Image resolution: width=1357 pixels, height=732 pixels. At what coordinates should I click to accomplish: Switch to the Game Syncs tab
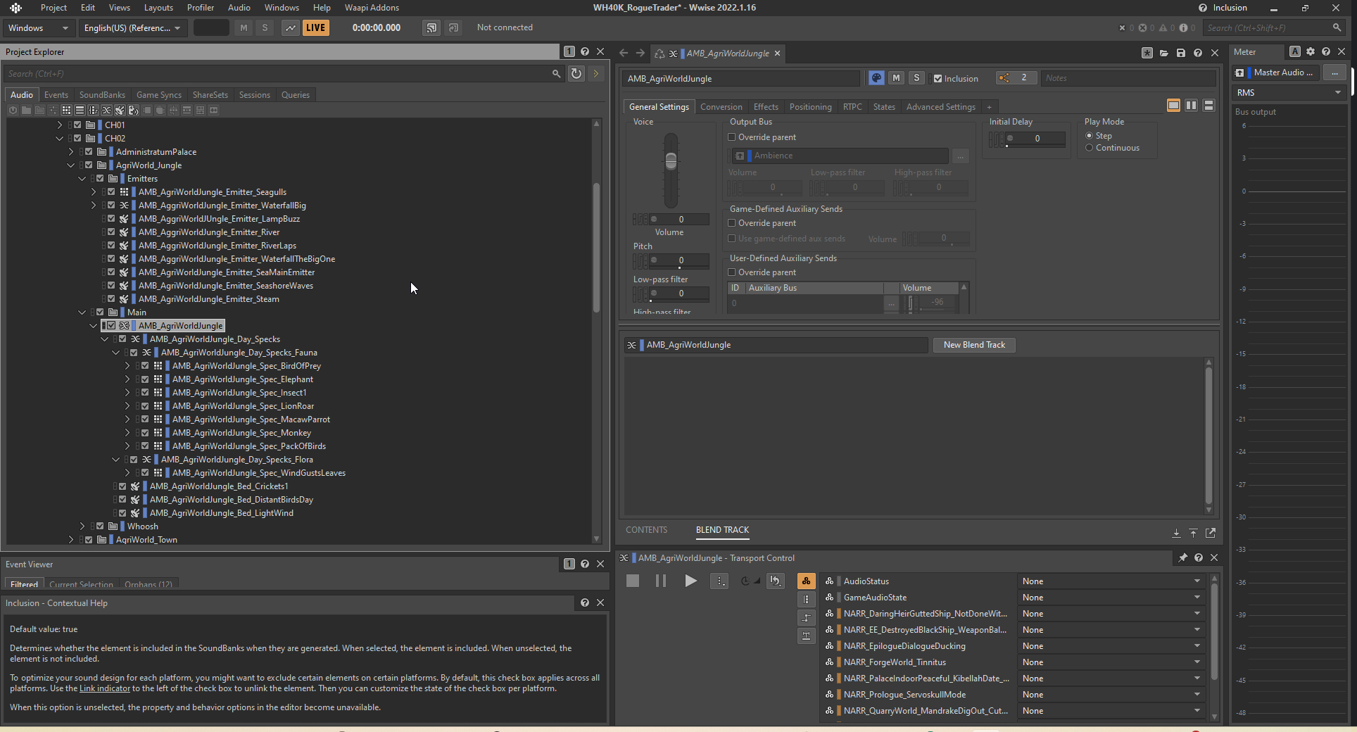pyautogui.click(x=159, y=94)
